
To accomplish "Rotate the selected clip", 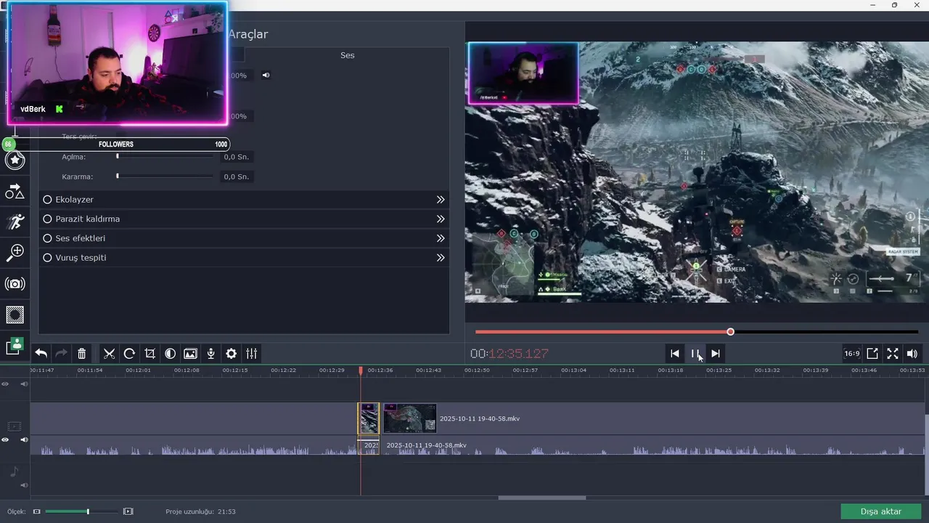I will 129,353.
